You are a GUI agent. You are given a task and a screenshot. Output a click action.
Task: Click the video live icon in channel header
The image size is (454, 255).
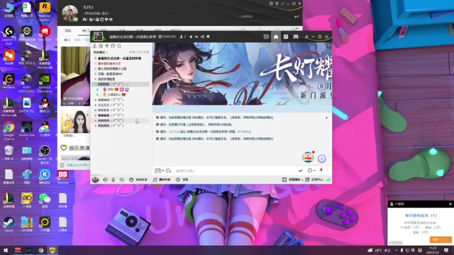[266, 37]
